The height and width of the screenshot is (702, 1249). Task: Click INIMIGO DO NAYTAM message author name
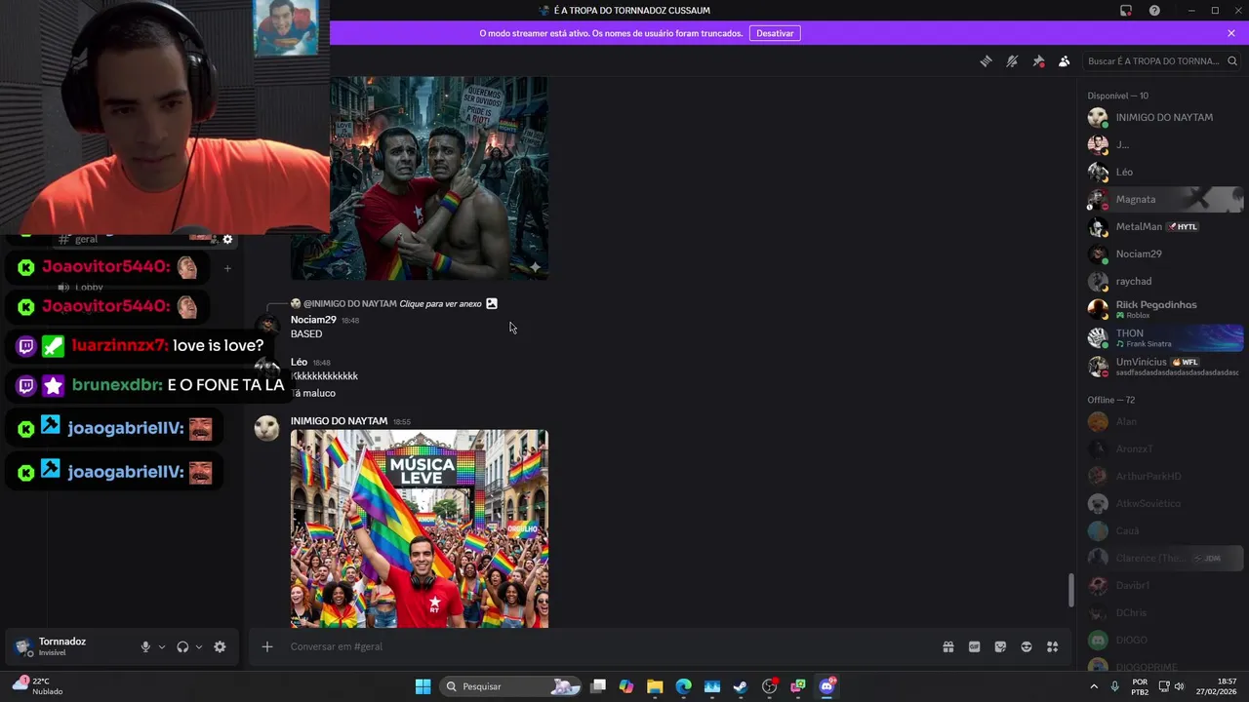(x=339, y=421)
